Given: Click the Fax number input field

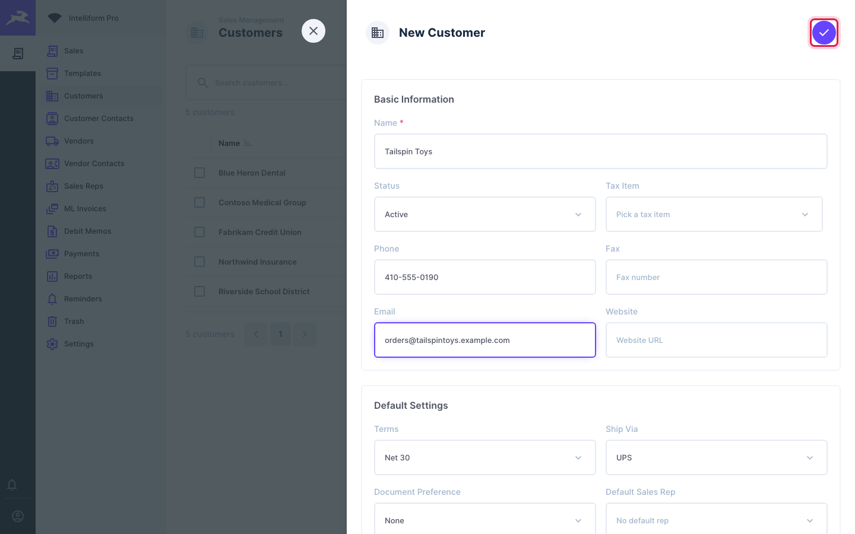Looking at the screenshot, I should [716, 277].
